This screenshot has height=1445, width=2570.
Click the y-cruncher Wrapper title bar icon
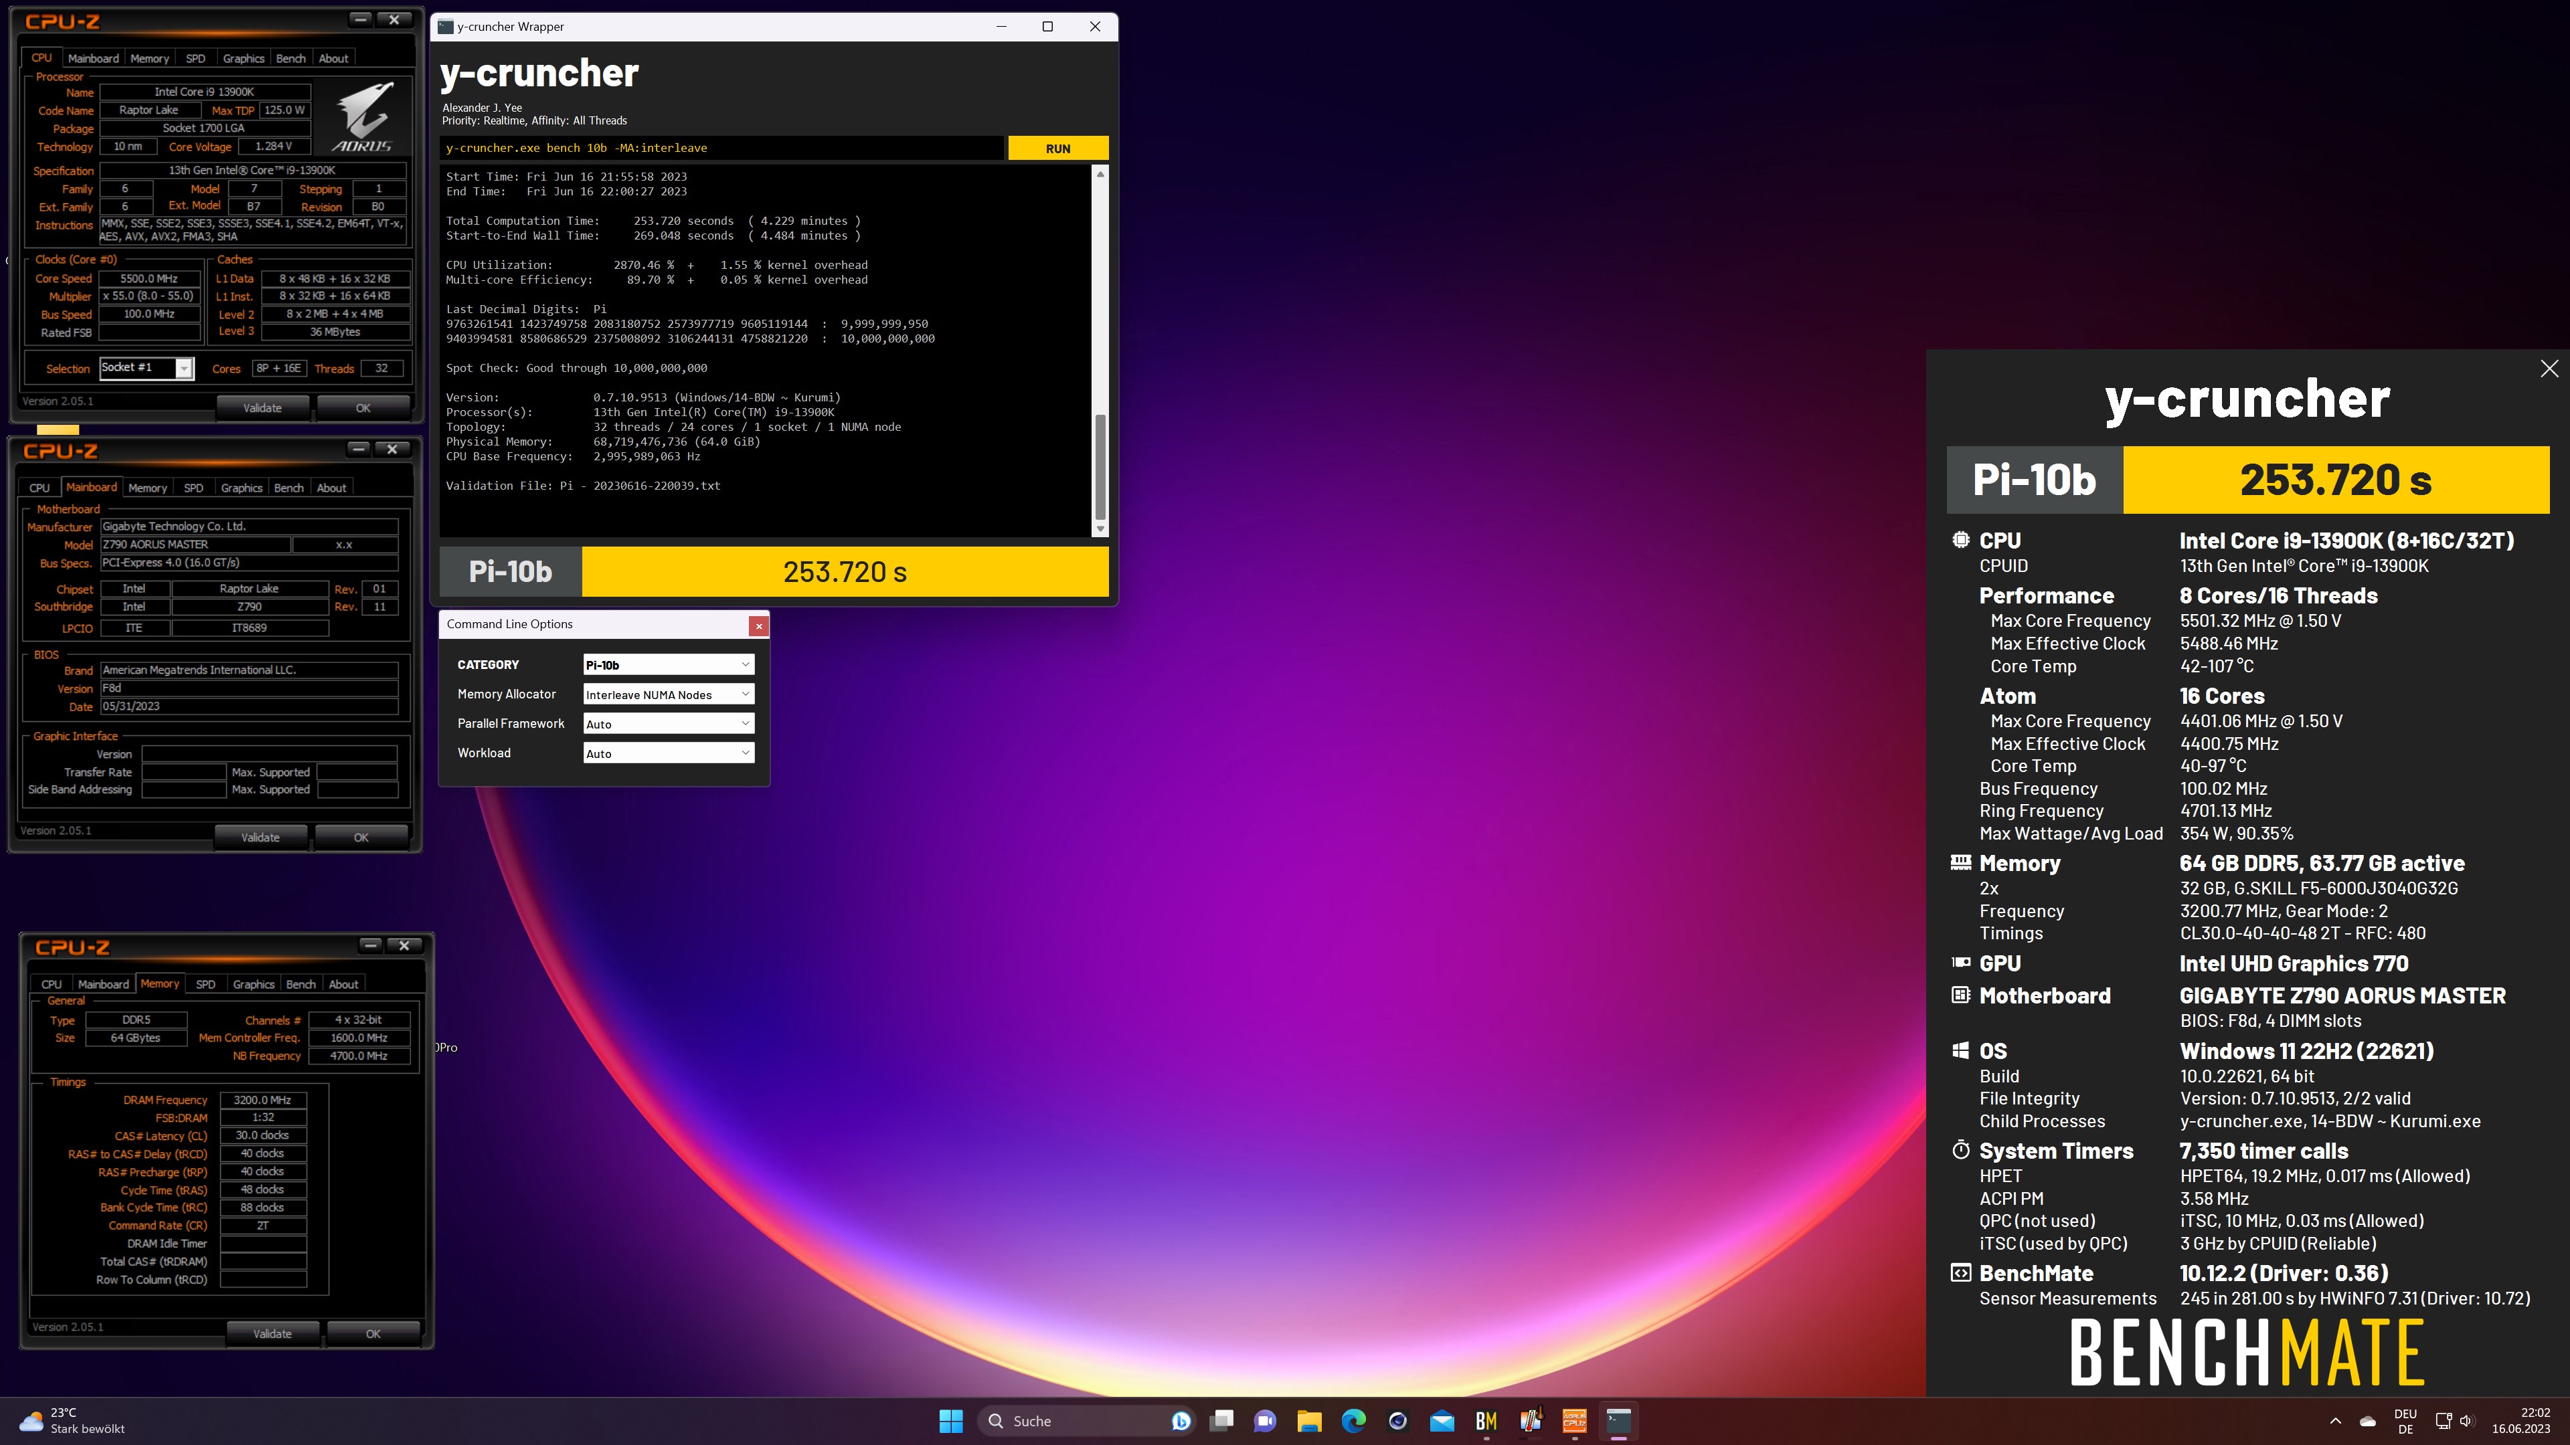pyautogui.click(x=446, y=27)
